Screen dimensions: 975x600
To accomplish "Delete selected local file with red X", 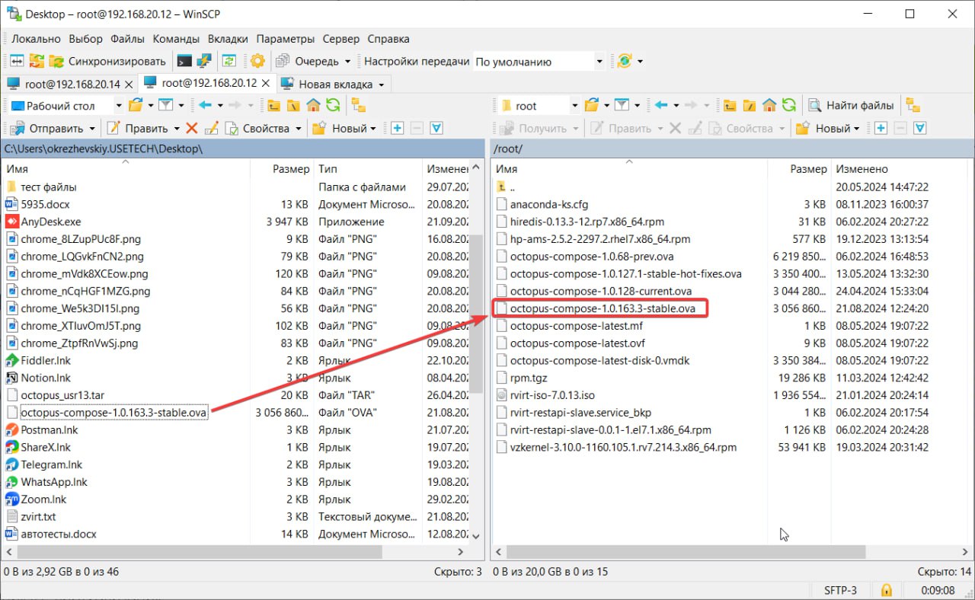I will click(x=192, y=128).
